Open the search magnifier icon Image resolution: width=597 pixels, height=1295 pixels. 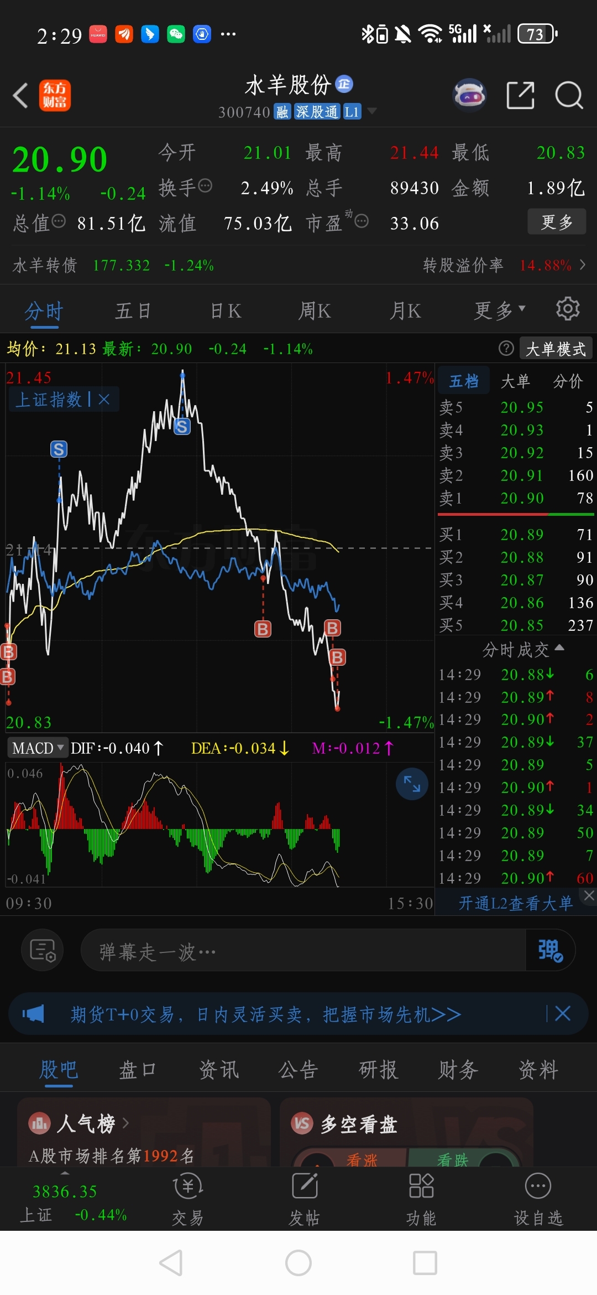point(569,95)
